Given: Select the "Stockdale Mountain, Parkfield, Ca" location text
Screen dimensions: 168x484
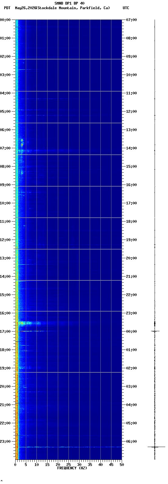Looking at the screenshot, I should point(73,8).
